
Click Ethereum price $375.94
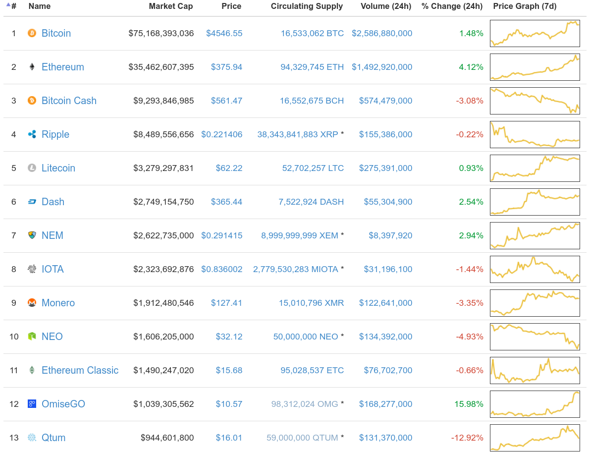tap(226, 67)
